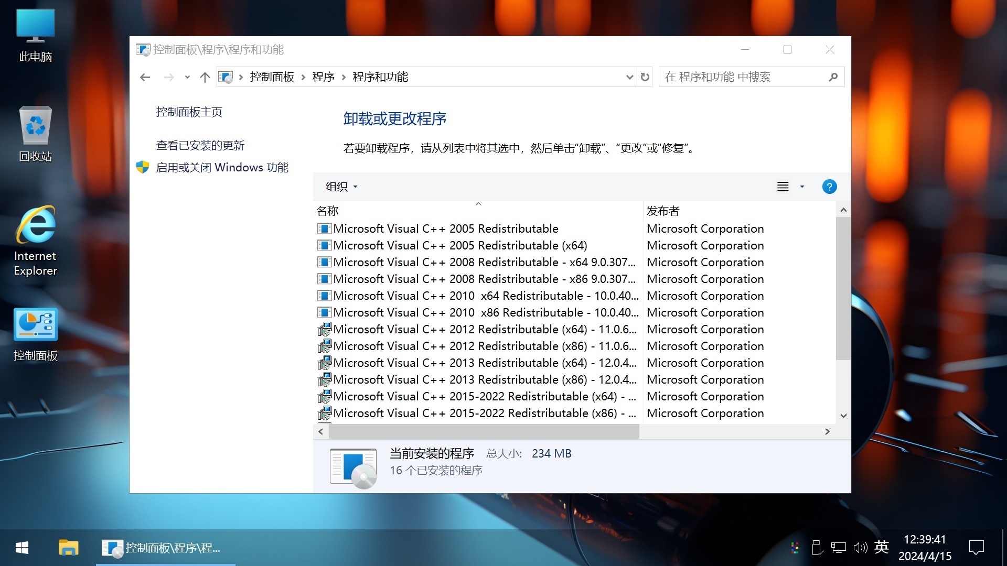
Task: Click the navigate up arrow icon
Action: (x=205, y=77)
